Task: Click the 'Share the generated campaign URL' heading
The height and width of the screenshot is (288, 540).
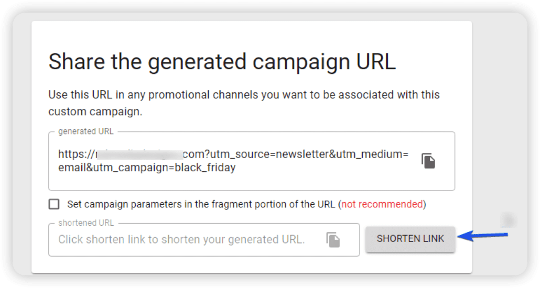Action: [x=222, y=62]
